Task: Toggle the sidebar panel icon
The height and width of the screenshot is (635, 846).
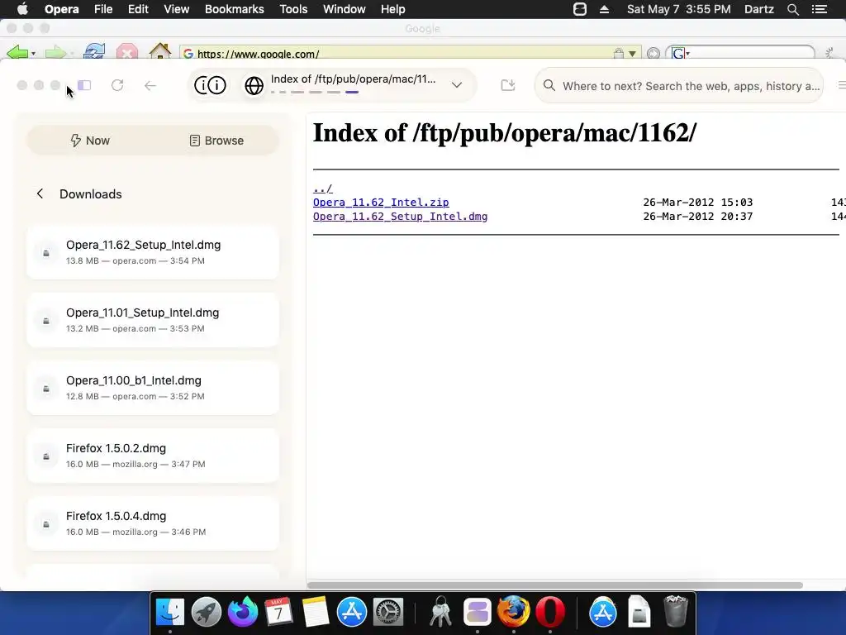Action: [84, 85]
